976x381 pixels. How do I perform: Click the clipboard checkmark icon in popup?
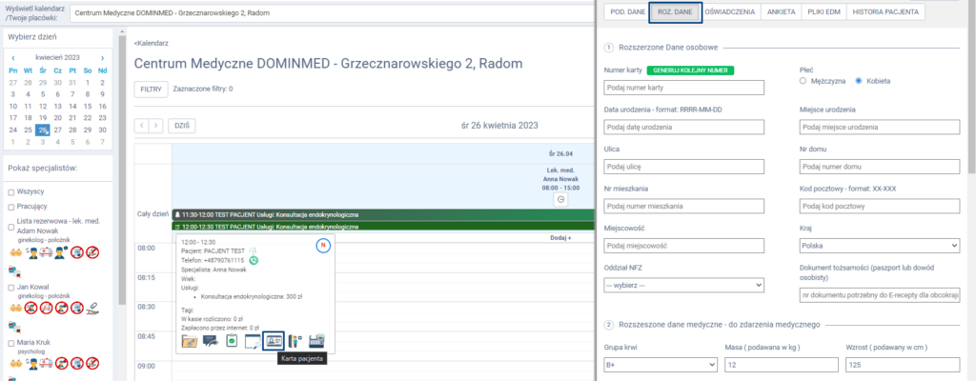click(232, 340)
